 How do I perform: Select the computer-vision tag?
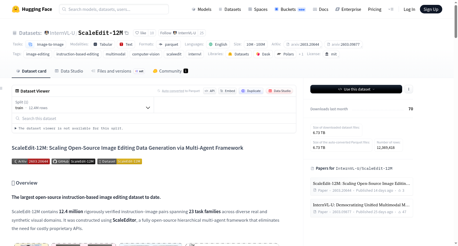(x=146, y=54)
